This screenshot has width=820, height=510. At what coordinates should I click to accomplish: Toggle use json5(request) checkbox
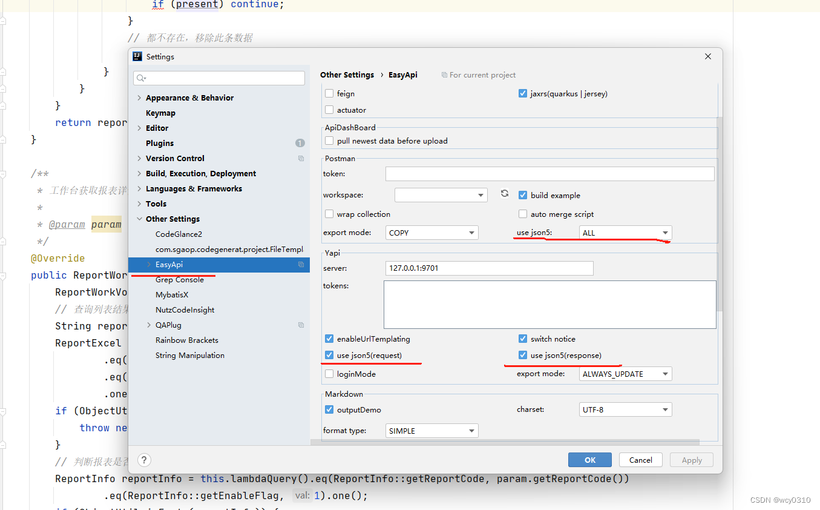tap(329, 356)
